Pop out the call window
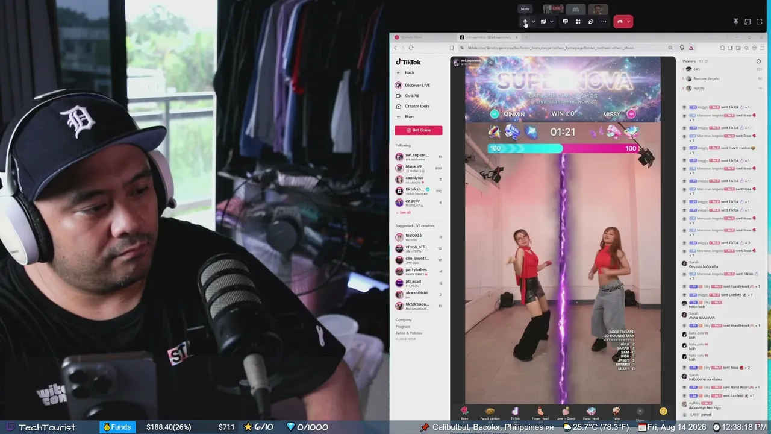The width and height of the screenshot is (771, 434). click(748, 22)
